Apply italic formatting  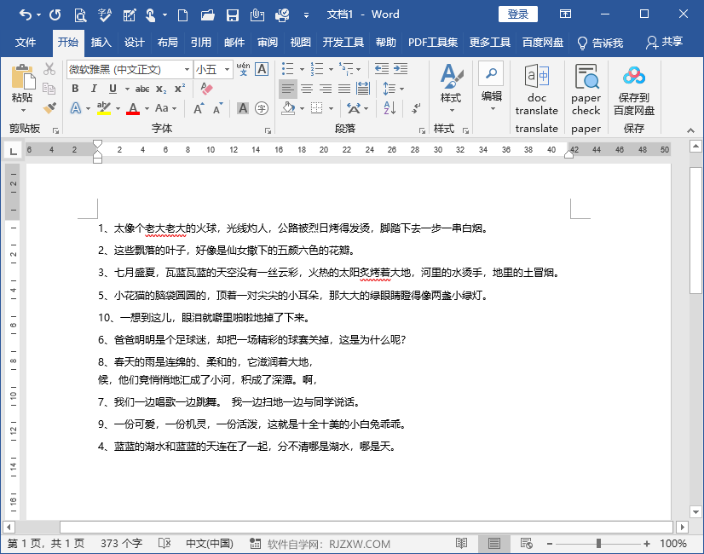pos(95,88)
